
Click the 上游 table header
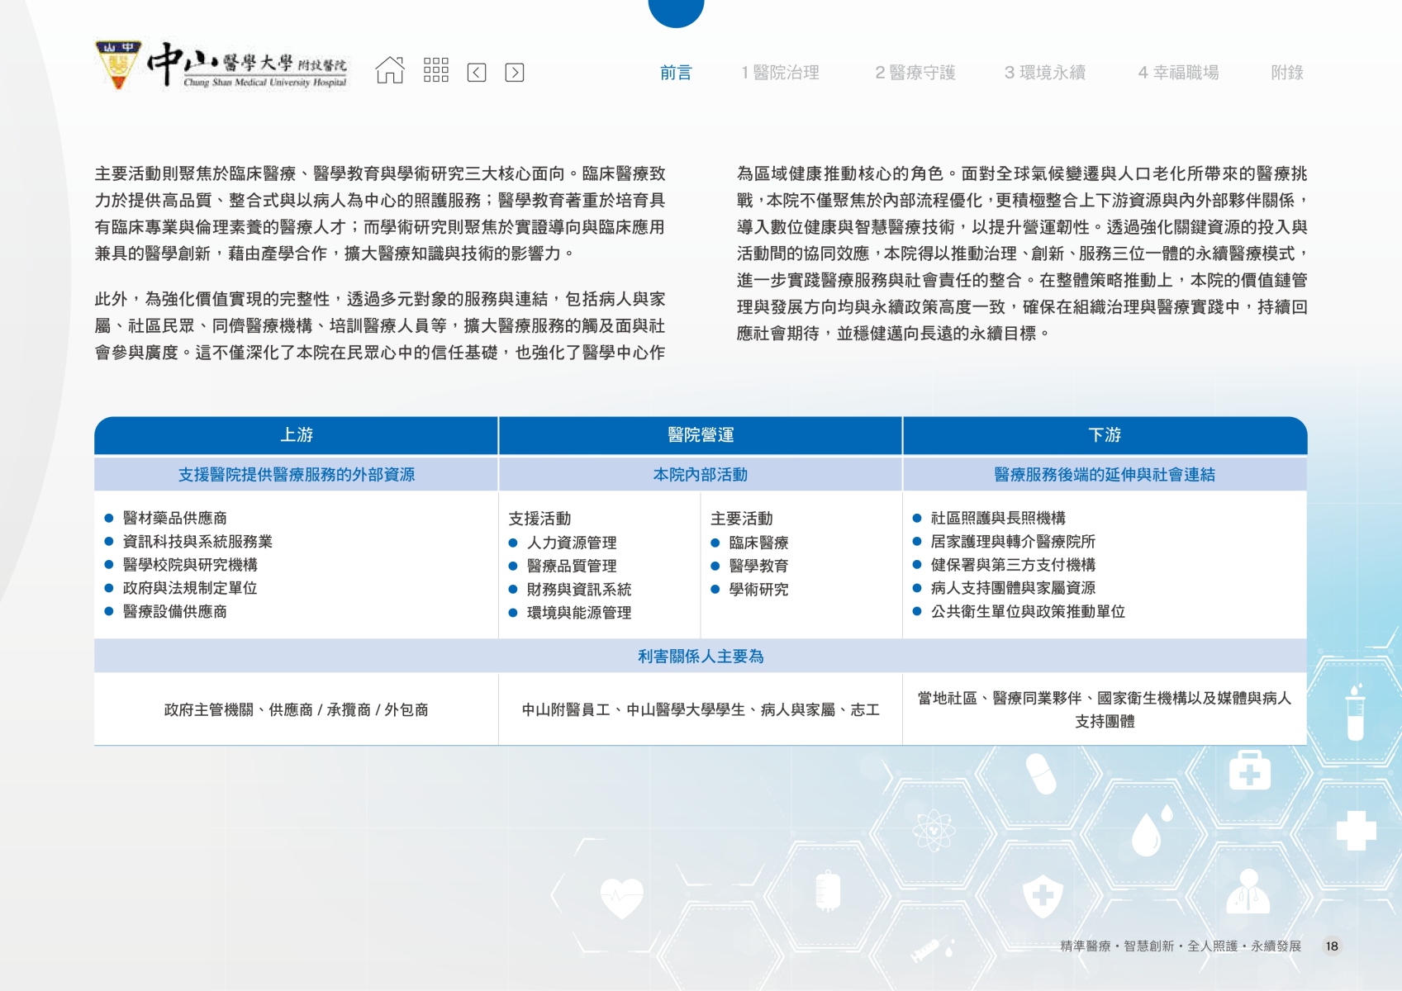297,435
